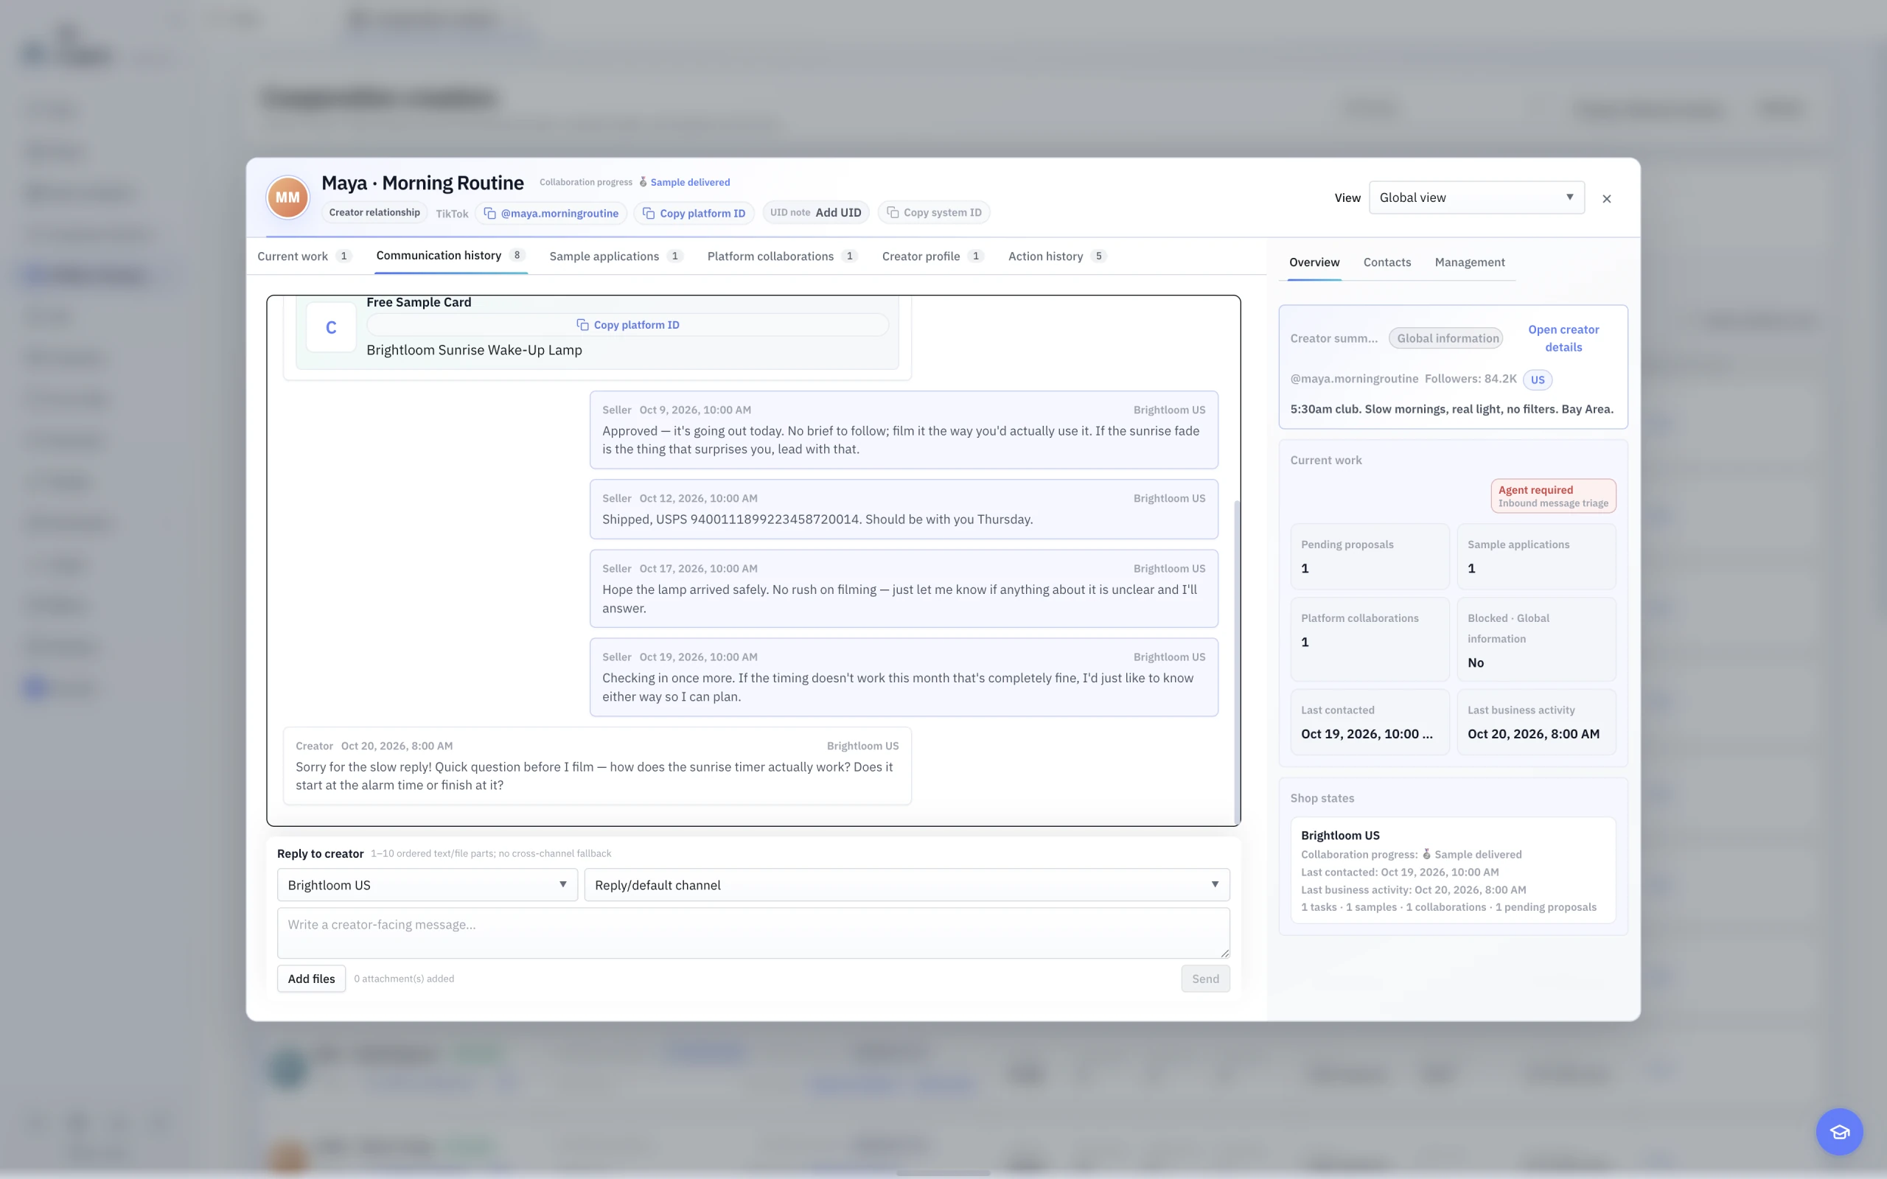This screenshot has width=1887, height=1179.
Task: Click Platform collaborations count card
Action: click(x=1370, y=640)
